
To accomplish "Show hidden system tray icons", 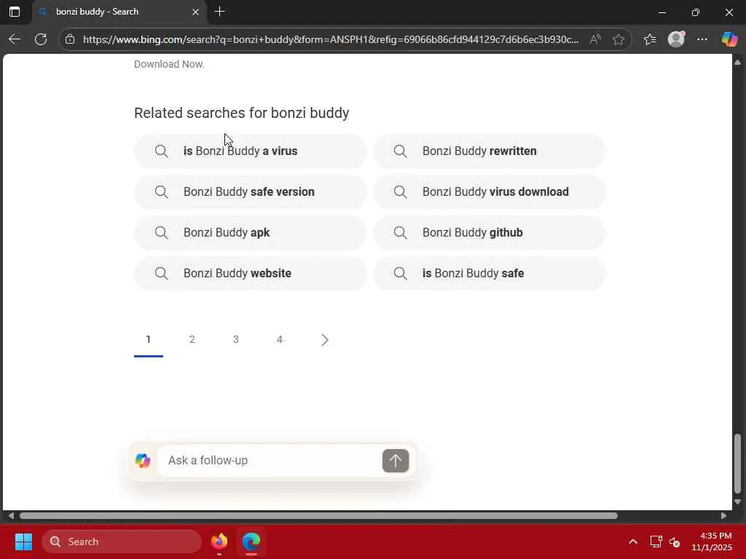I will (633, 542).
